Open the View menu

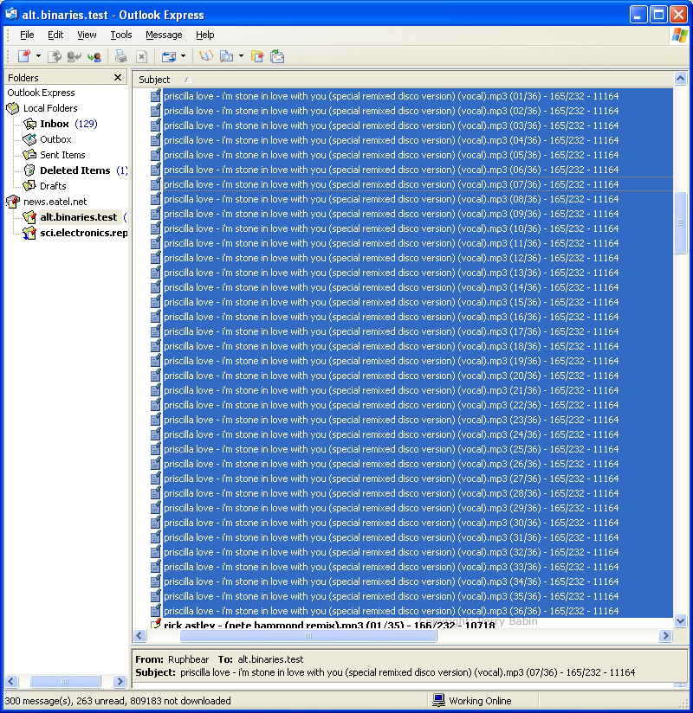click(87, 35)
